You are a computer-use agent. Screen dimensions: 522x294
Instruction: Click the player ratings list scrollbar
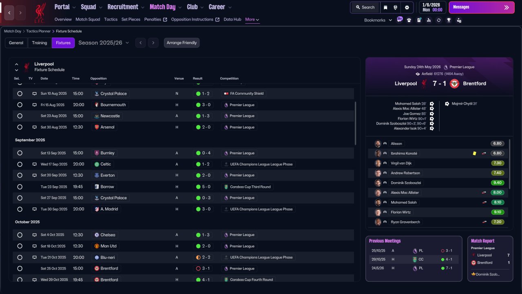point(510,164)
